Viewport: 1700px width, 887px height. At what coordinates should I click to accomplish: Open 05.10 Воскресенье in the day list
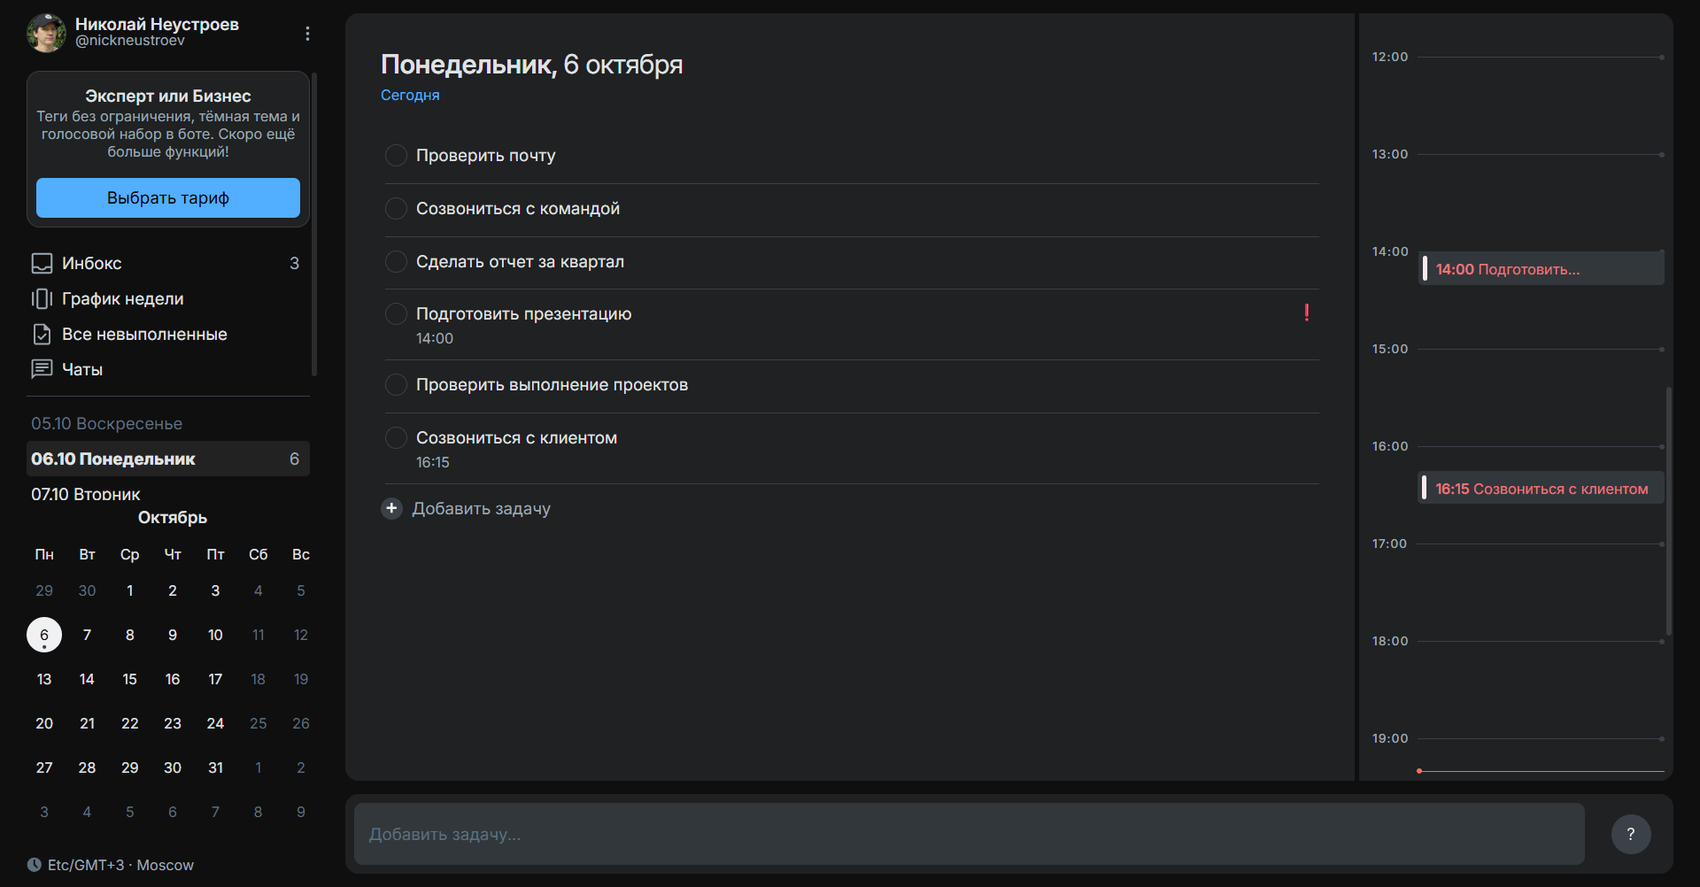(x=106, y=424)
